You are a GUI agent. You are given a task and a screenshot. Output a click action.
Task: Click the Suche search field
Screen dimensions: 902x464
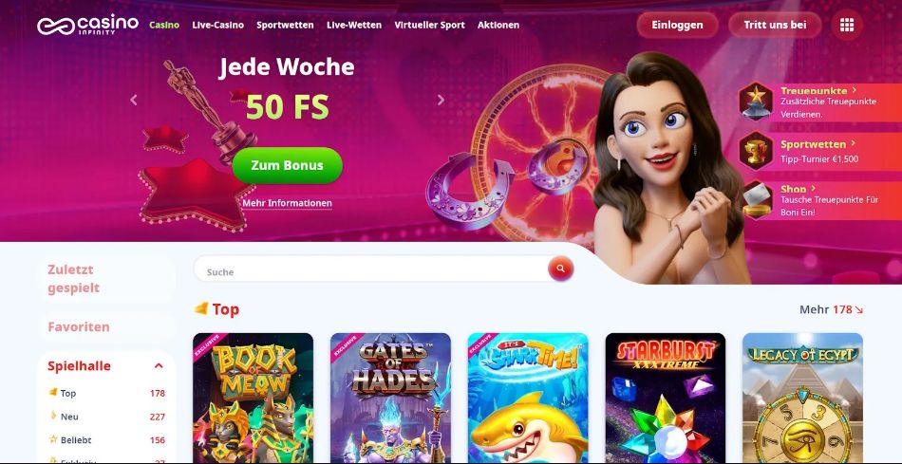[x=371, y=269]
